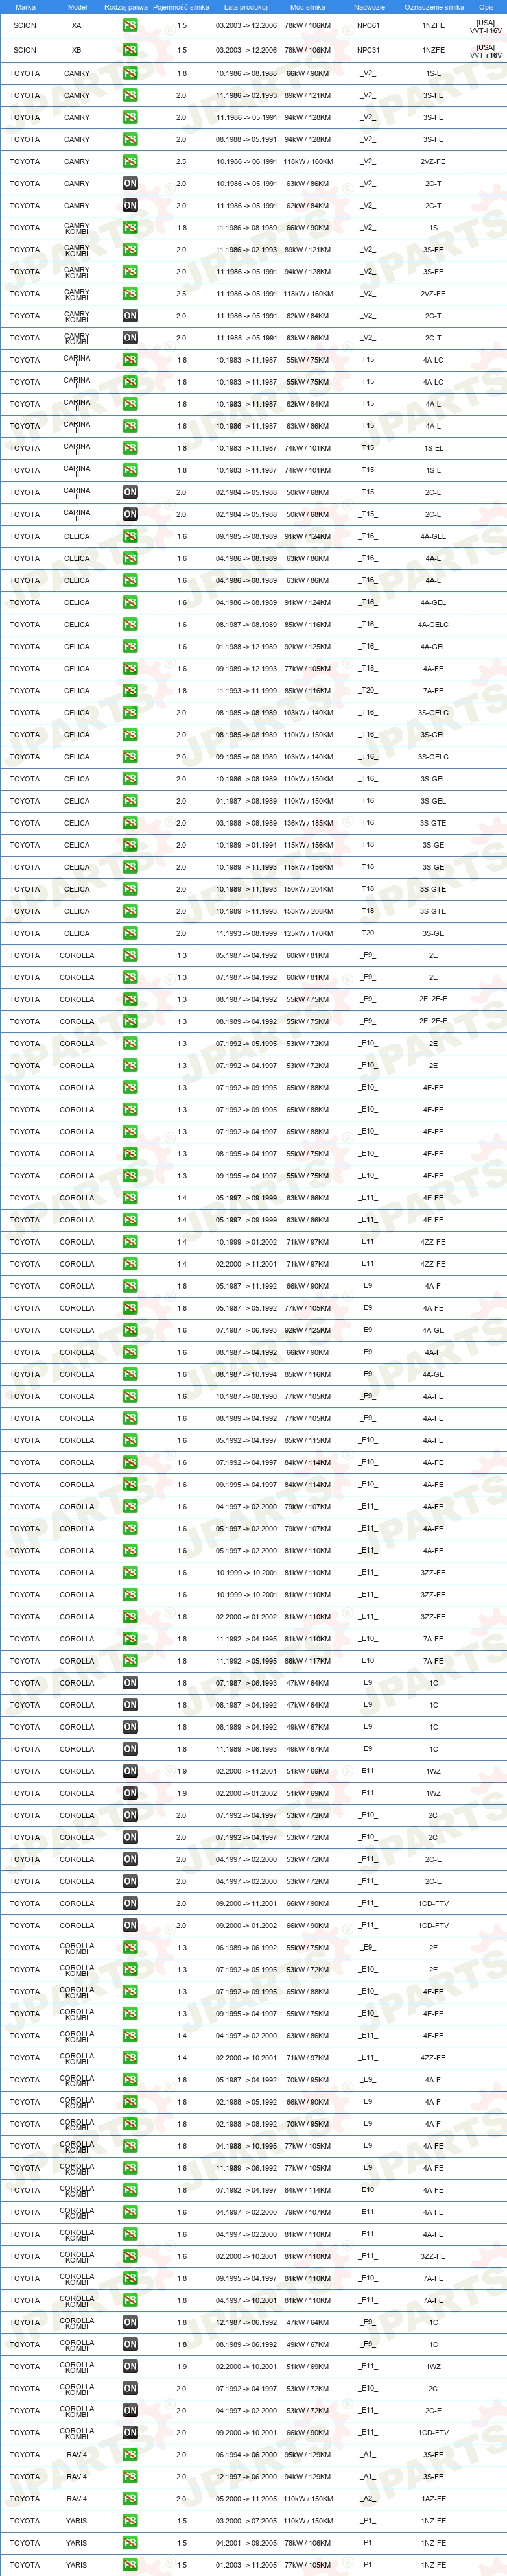Click the 86kW / 117KM power cell

307,1661
